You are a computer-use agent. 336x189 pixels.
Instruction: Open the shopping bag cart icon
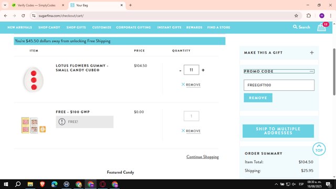click(x=321, y=27)
